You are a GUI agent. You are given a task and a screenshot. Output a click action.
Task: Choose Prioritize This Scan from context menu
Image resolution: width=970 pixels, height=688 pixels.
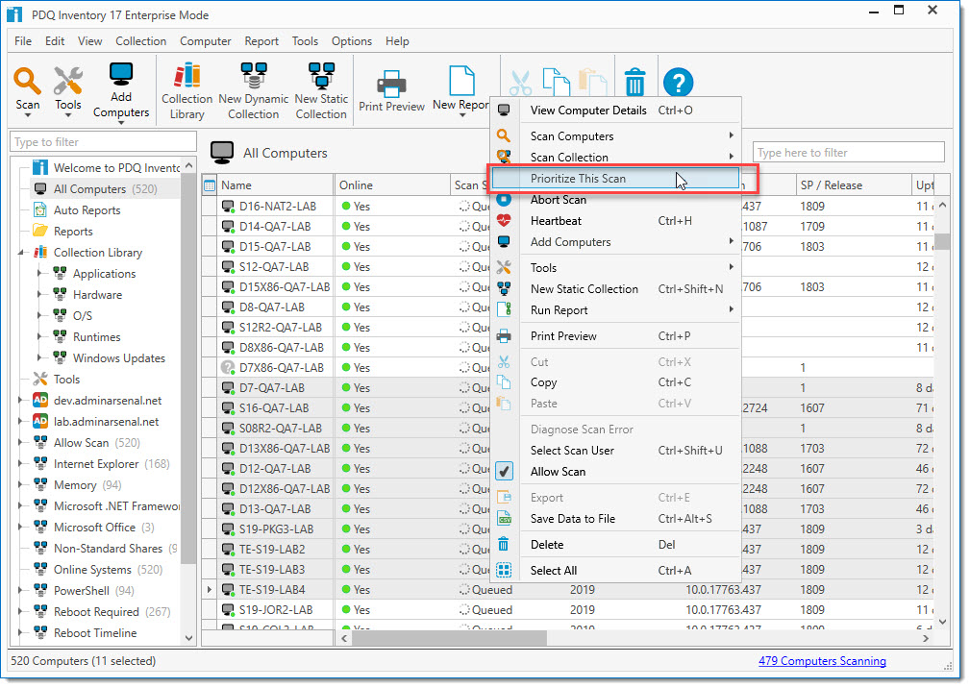(x=615, y=179)
